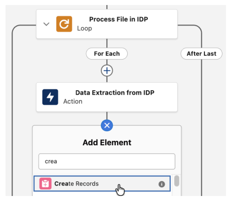Select the For Each path label

[107, 54]
